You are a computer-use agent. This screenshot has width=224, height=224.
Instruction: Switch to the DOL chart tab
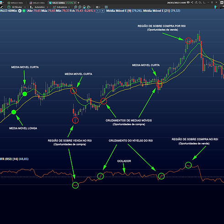pos(37,3)
